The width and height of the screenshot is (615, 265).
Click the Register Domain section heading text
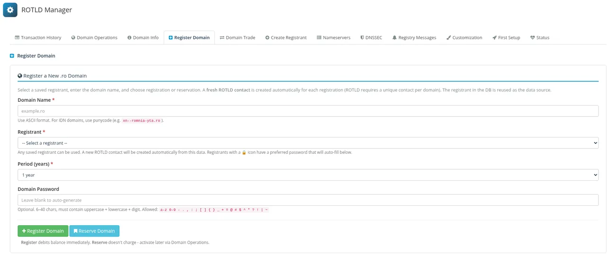pos(36,56)
